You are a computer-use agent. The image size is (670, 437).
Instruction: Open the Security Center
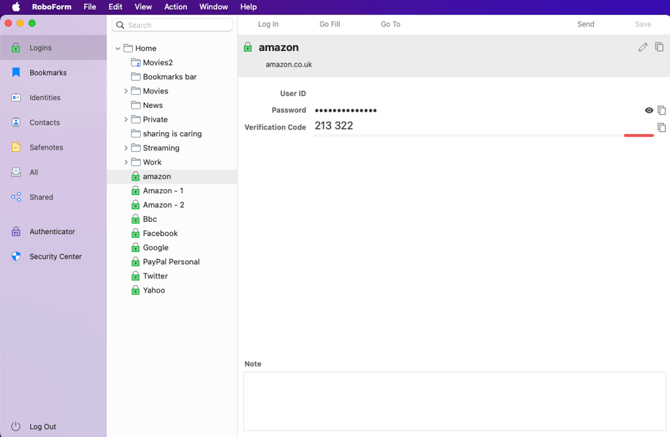point(53,256)
